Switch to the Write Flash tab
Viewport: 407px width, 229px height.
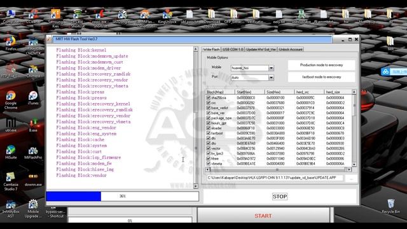coord(211,50)
